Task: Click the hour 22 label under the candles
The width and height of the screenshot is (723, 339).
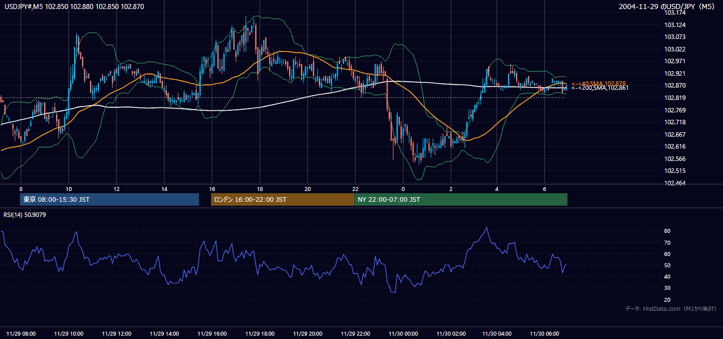Action: (355, 188)
